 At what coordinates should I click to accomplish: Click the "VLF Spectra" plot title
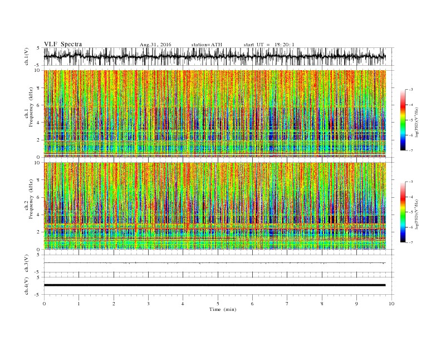63,44
